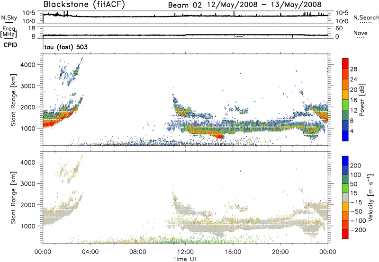Click the 'CPID' label

coord(10,45)
